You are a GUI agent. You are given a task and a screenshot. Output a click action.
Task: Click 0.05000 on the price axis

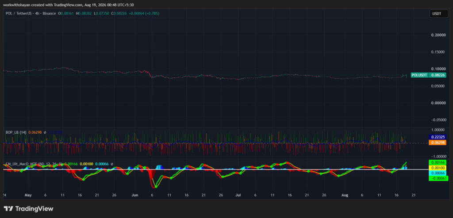438,86
